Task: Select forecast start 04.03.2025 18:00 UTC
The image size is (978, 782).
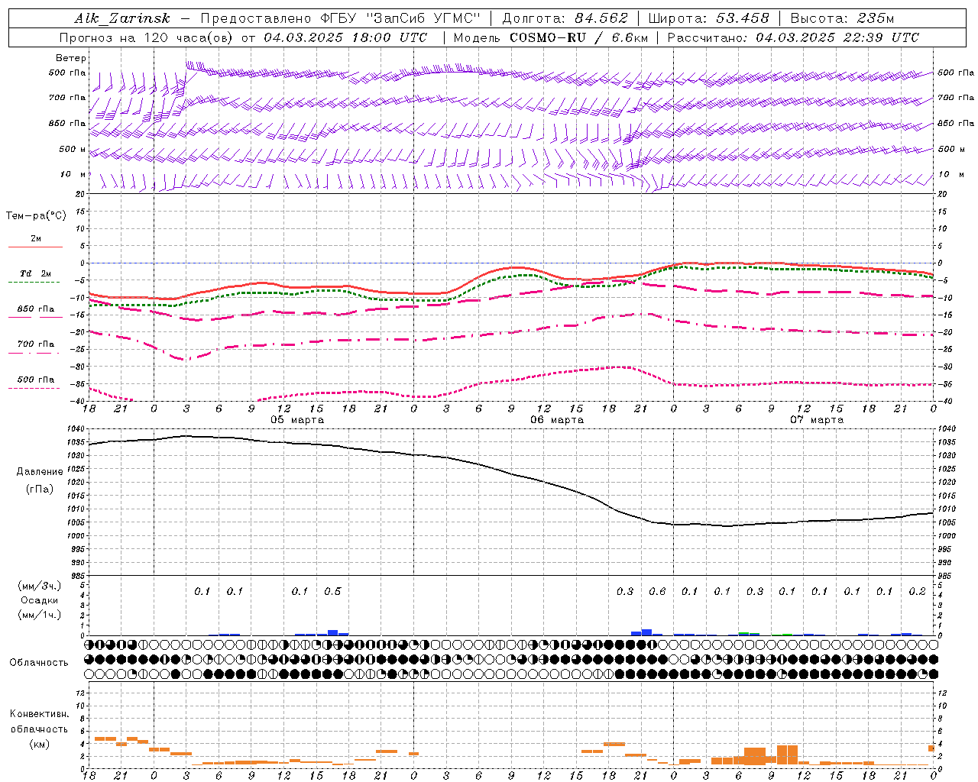Action: coord(345,37)
